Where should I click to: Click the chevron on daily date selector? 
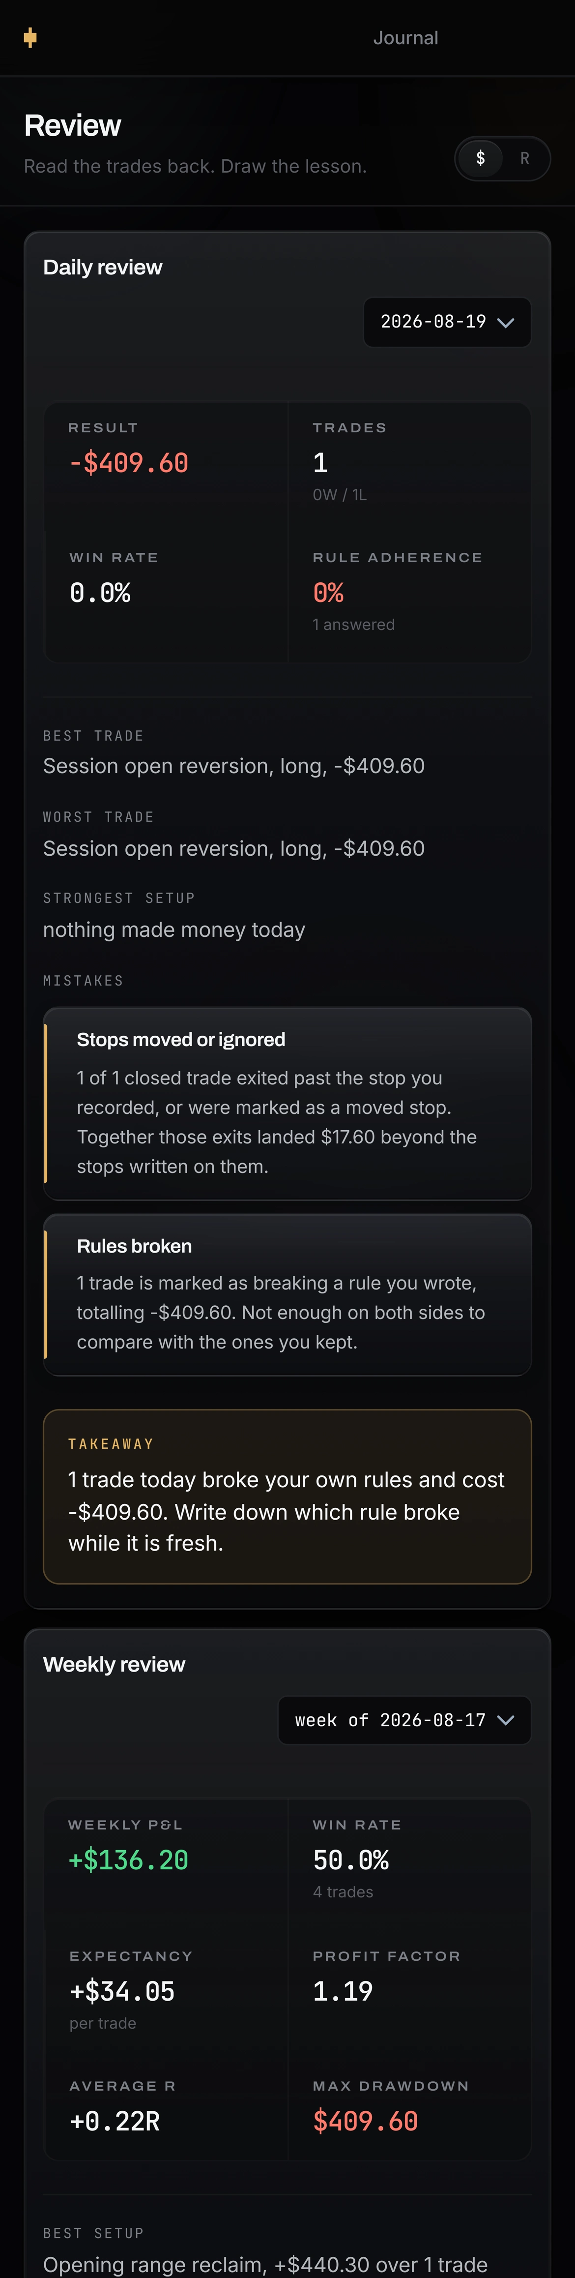click(506, 323)
